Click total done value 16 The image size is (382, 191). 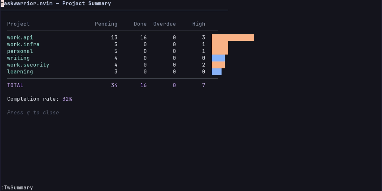144,85
